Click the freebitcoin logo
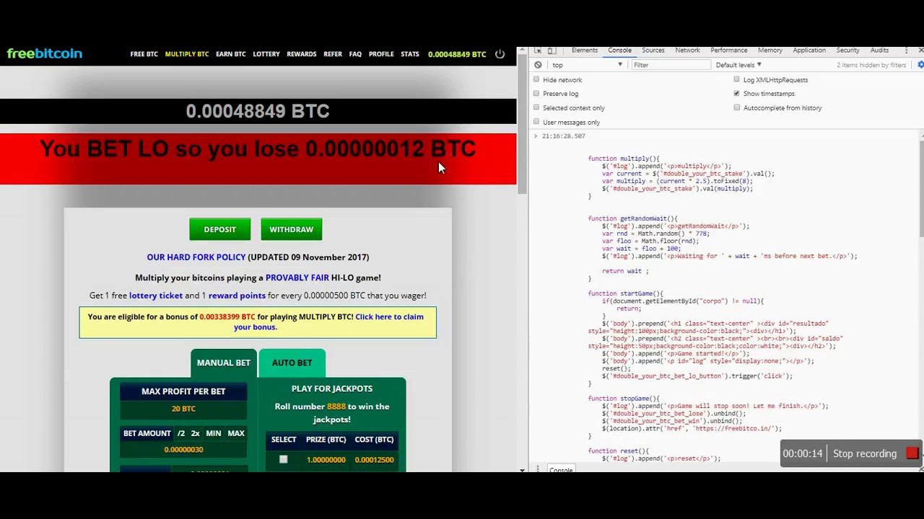 pos(45,53)
